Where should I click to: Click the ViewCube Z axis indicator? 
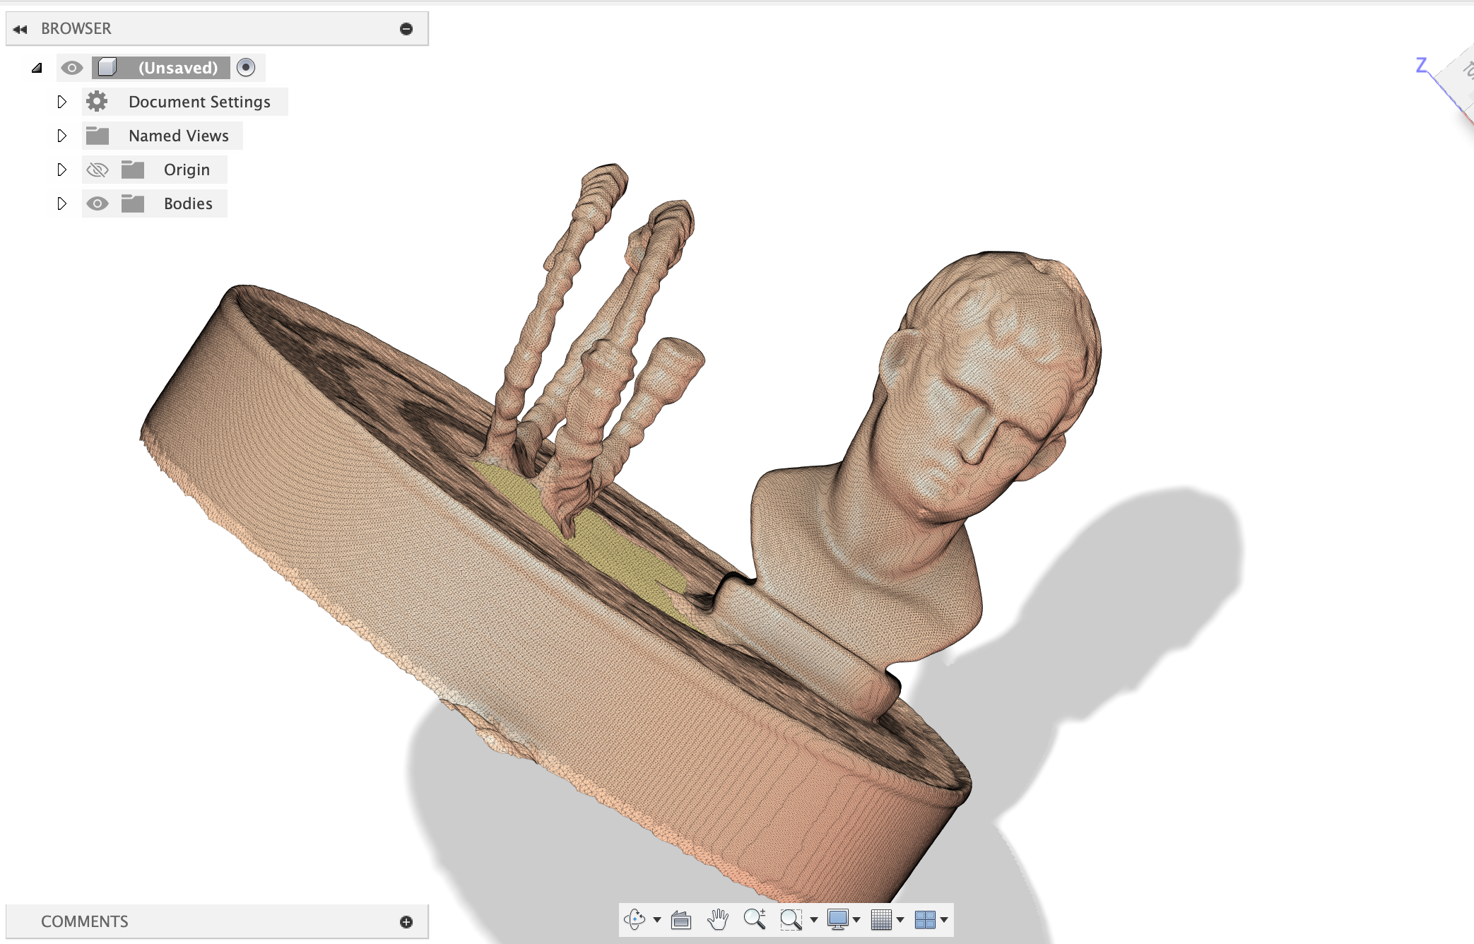(1420, 66)
